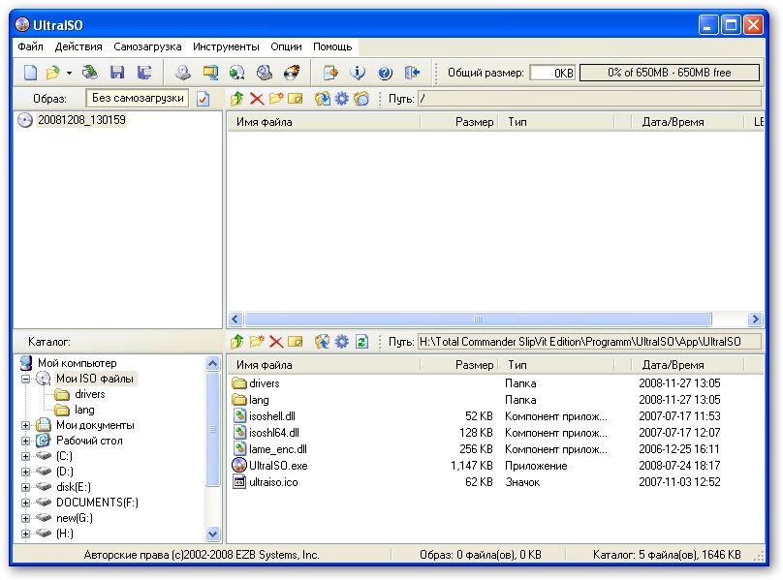Expand the DOCUMENTS(F:) drive node
Screen dimensions: 783x580
point(25,504)
